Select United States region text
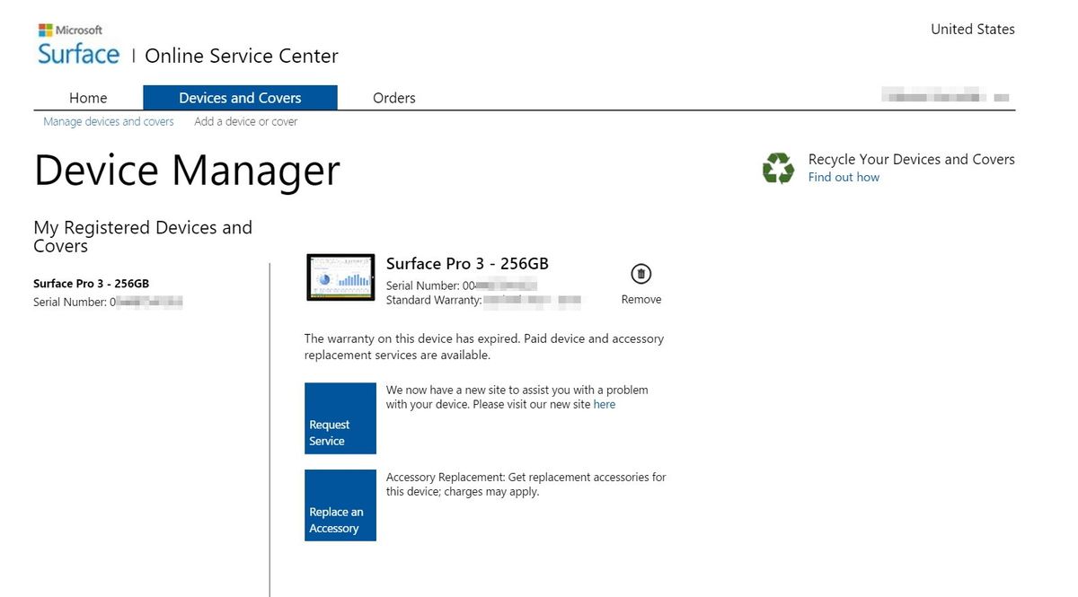This screenshot has height=597, width=1078. pos(973,29)
